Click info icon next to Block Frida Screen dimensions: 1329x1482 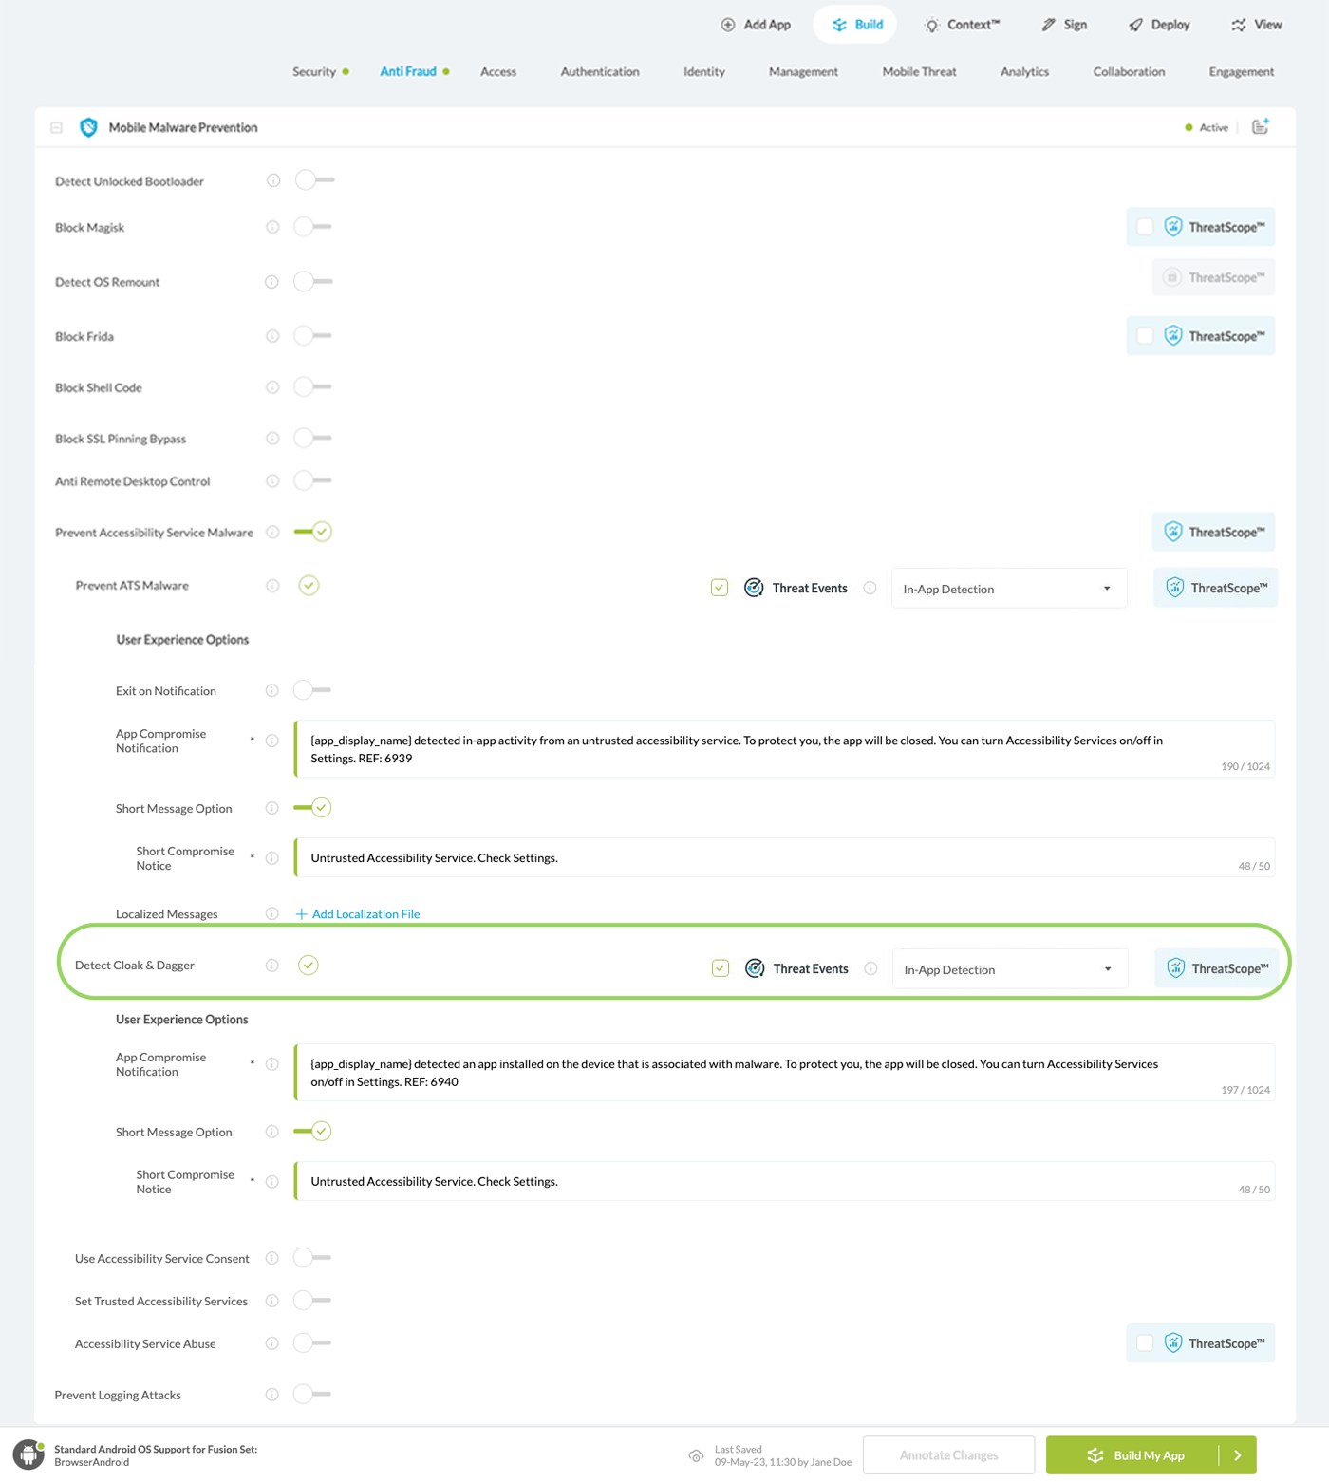[x=272, y=336]
